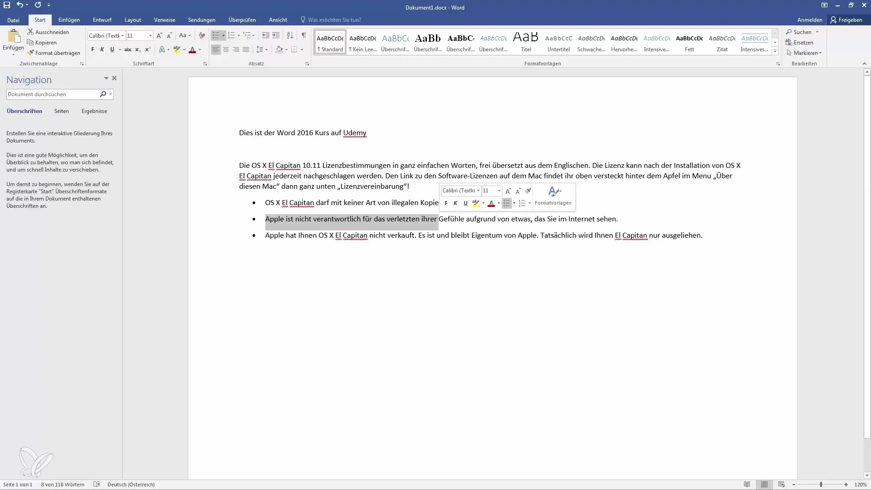
Task: Switch to the Ergebnisse navigation tab
Action: point(94,111)
